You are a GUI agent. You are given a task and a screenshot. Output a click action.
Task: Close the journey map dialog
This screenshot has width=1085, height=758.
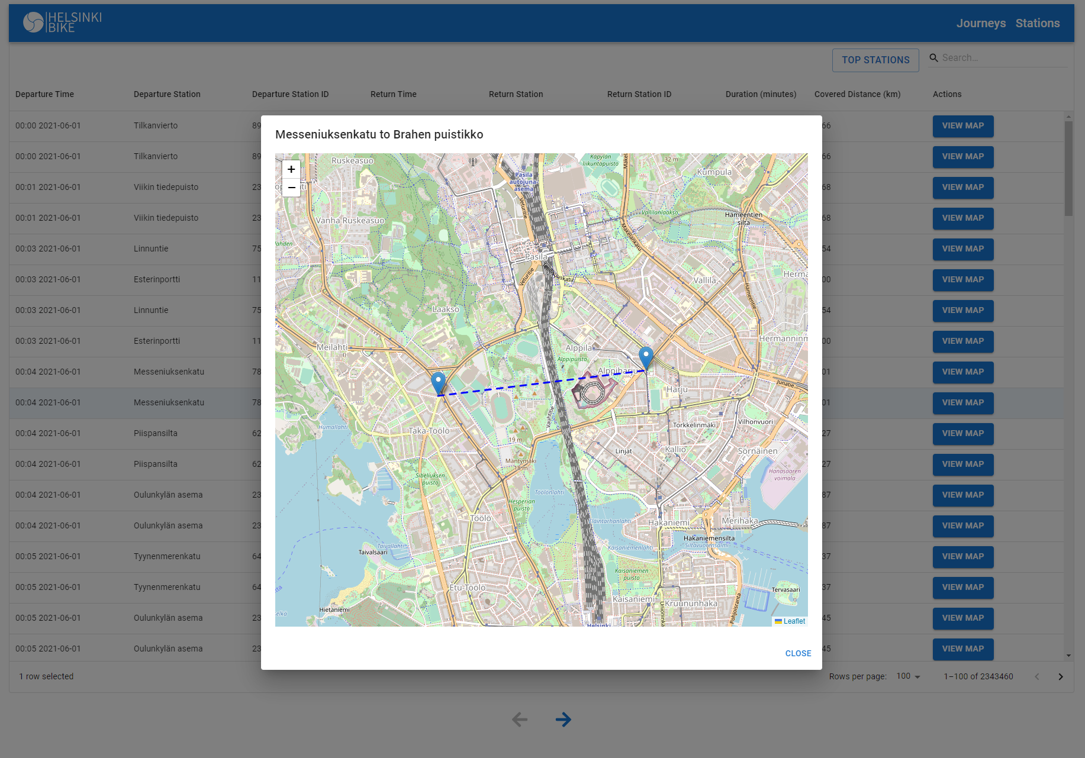coord(798,653)
